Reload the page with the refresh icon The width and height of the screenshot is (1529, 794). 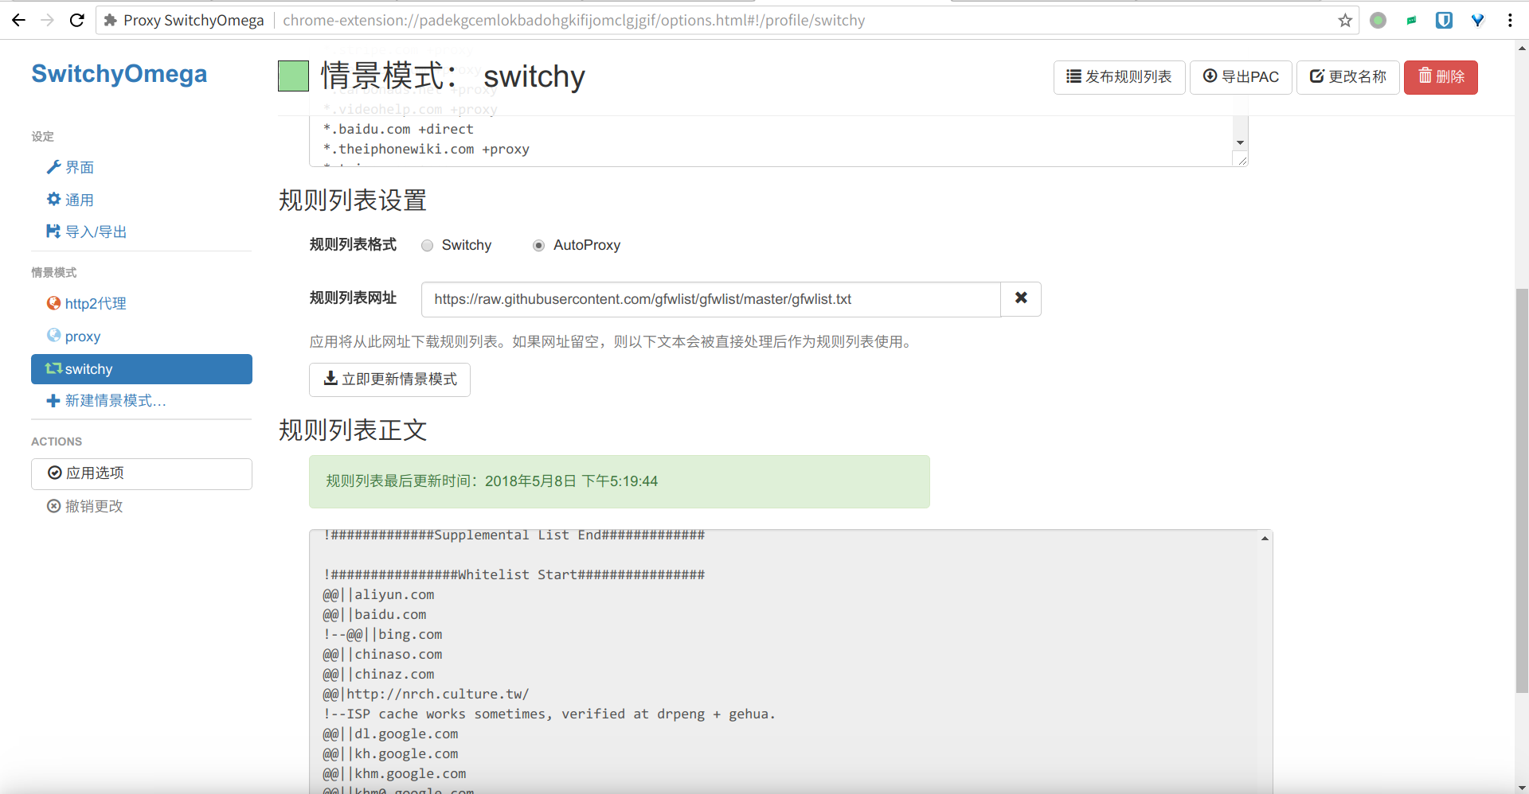[x=77, y=20]
